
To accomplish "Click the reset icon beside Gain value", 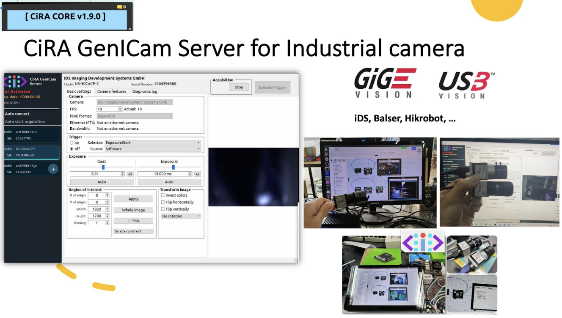I will [130, 174].
